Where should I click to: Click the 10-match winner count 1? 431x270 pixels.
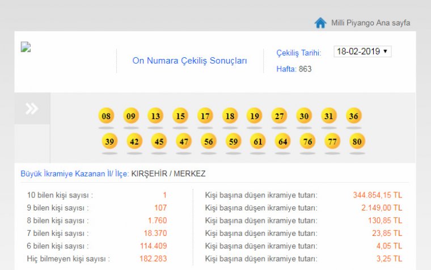(164, 195)
